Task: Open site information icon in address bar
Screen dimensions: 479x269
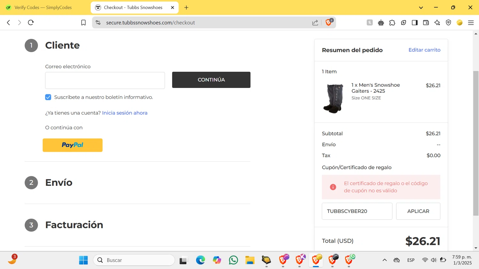Action: coord(98,23)
